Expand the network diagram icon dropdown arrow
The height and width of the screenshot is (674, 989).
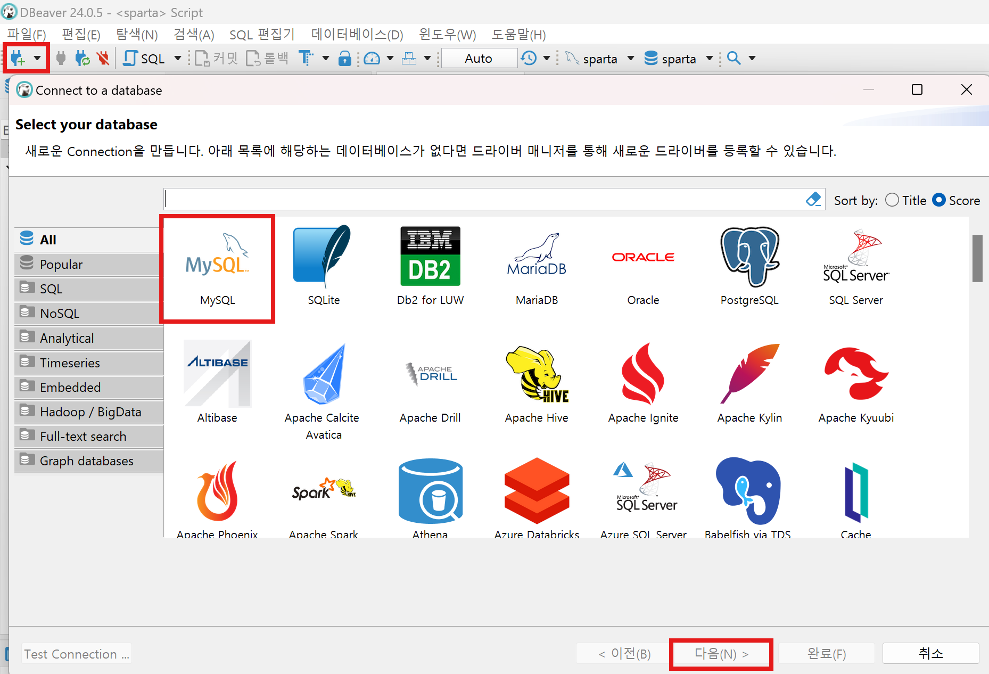click(427, 58)
